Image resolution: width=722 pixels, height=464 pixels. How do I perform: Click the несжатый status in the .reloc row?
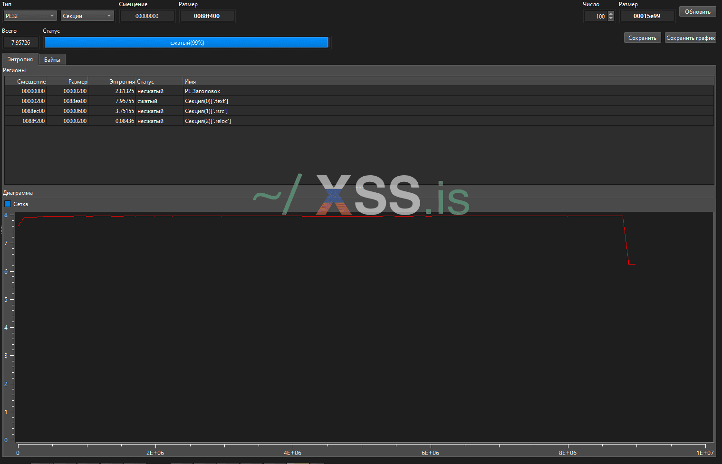coord(150,121)
